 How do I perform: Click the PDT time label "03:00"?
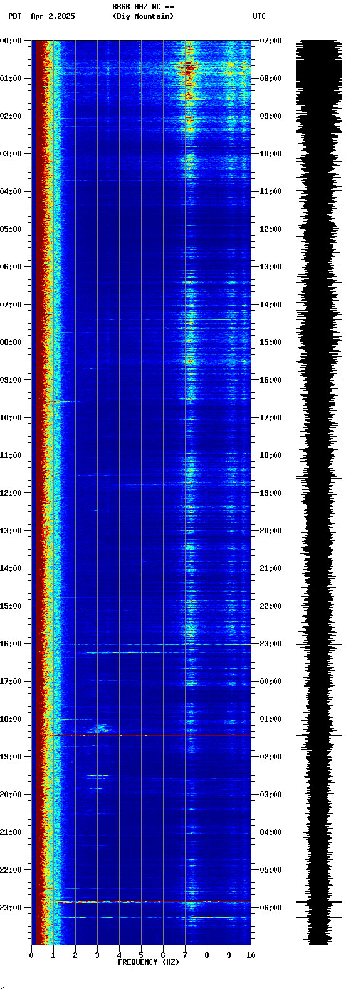(11, 154)
